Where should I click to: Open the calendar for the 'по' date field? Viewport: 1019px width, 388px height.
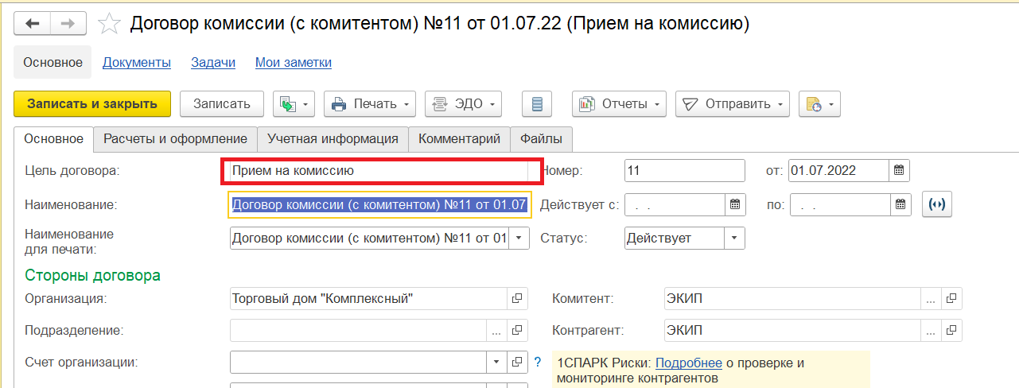click(x=899, y=204)
